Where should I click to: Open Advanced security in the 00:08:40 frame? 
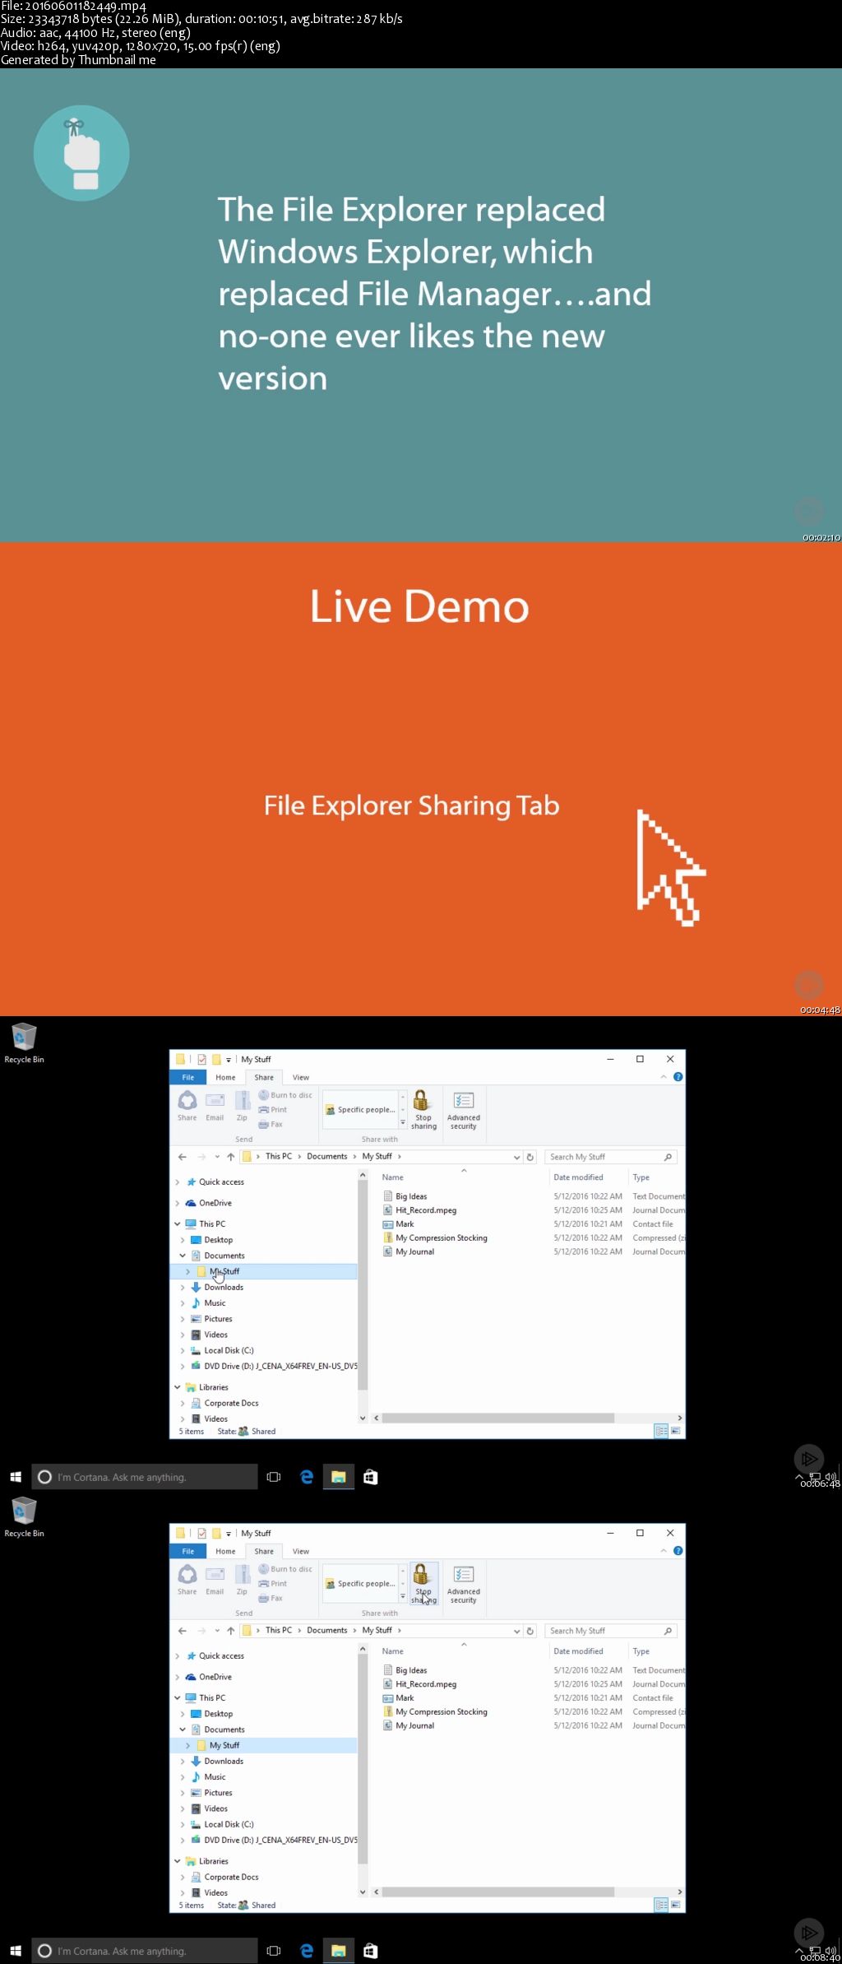coord(463,1583)
